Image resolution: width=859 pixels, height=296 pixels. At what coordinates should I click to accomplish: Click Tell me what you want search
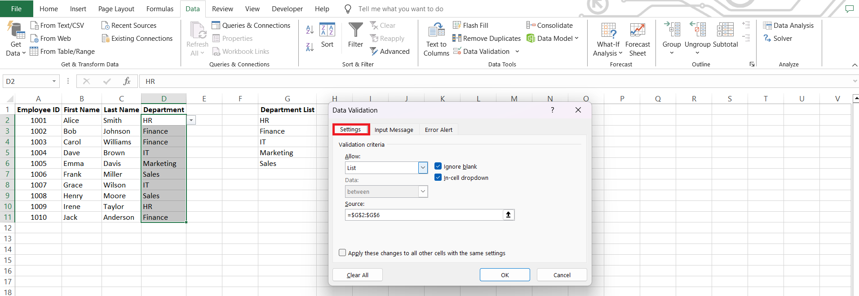[x=401, y=9]
